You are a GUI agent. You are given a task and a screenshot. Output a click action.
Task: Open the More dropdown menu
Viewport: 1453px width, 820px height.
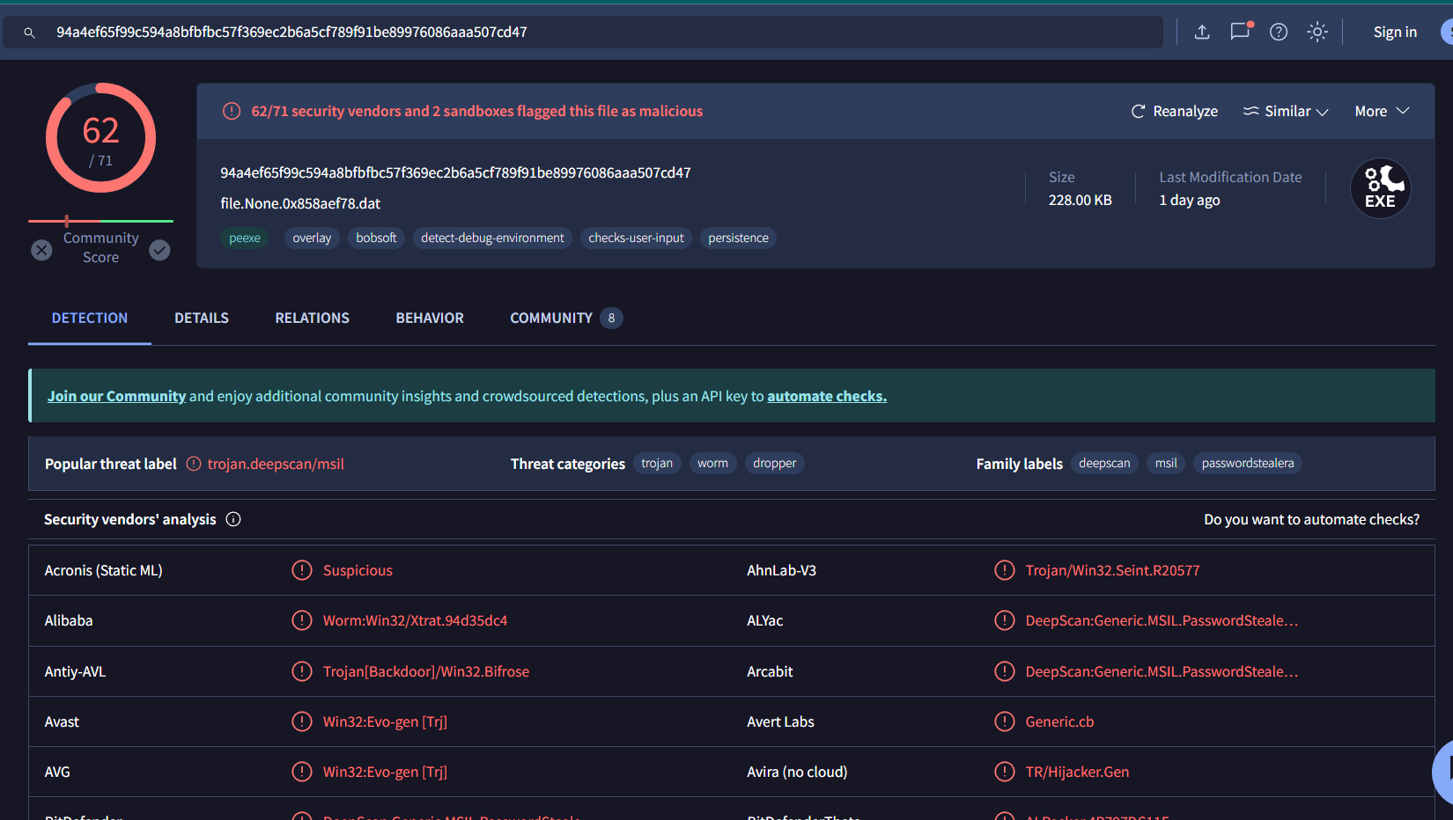[1382, 112]
